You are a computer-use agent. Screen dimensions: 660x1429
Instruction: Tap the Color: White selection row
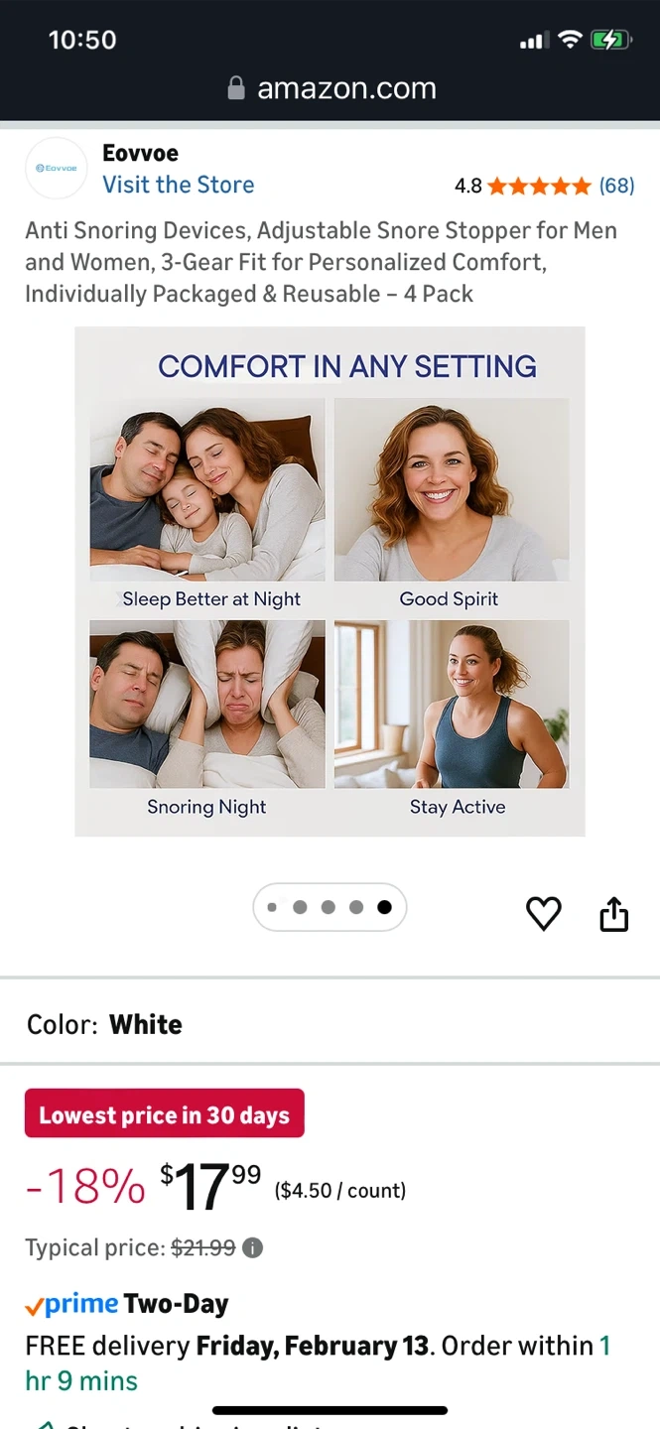point(330,1024)
